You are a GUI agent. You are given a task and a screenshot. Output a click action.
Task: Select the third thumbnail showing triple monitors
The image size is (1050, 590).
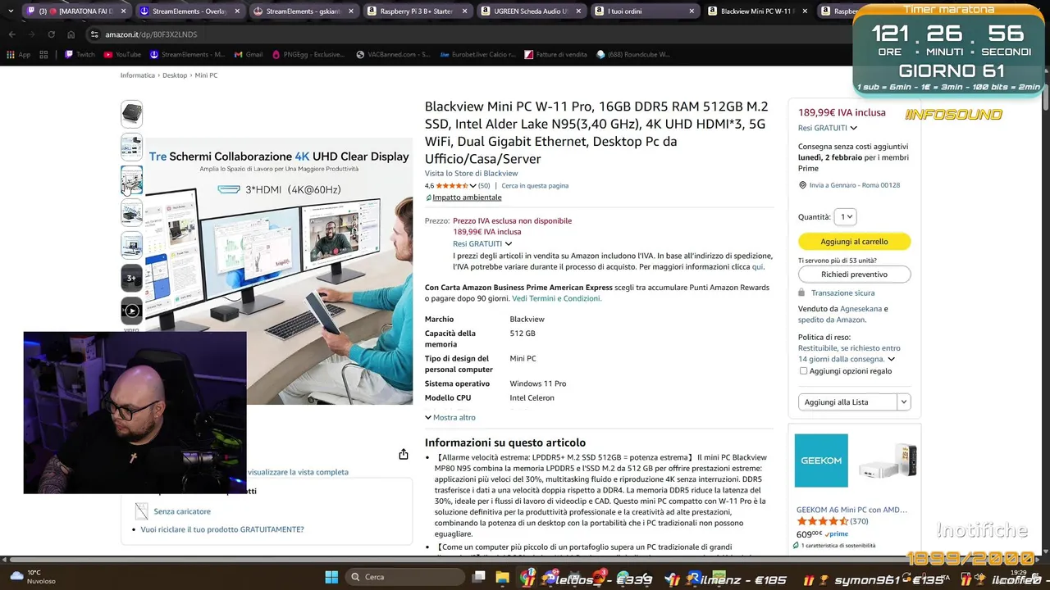click(x=131, y=179)
